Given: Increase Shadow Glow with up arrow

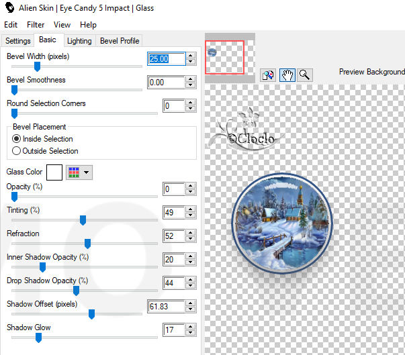Looking at the screenshot, I should (191, 326).
